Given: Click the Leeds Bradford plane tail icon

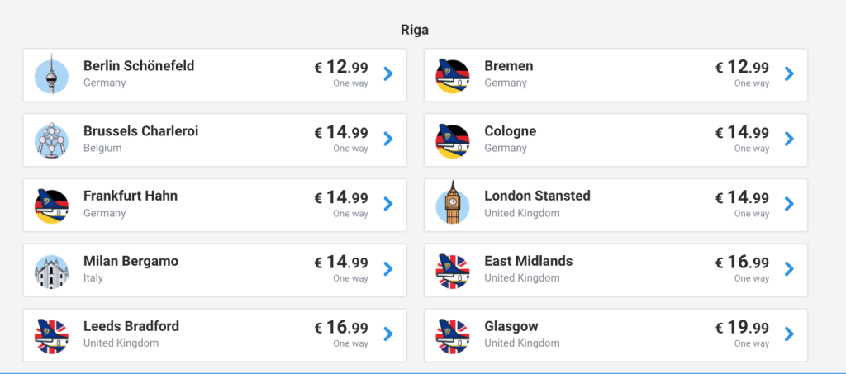Looking at the screenshot, I should (x=51, y=336).
